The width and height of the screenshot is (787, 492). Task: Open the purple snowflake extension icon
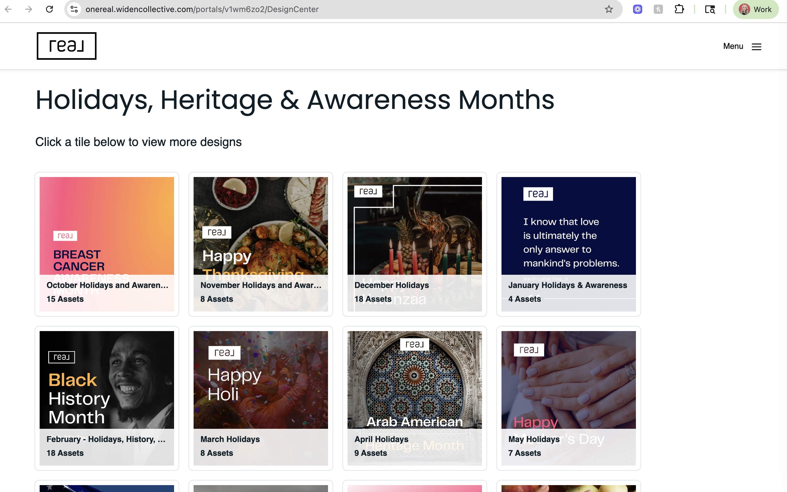637,9
